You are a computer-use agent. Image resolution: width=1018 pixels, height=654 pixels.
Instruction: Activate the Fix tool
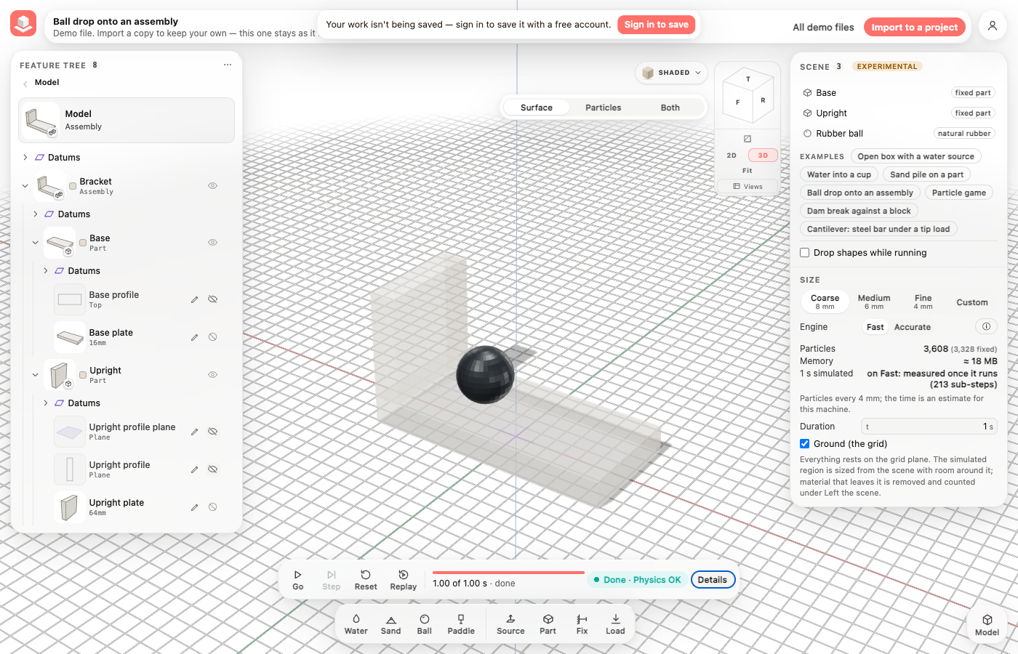tap(582, 624)
